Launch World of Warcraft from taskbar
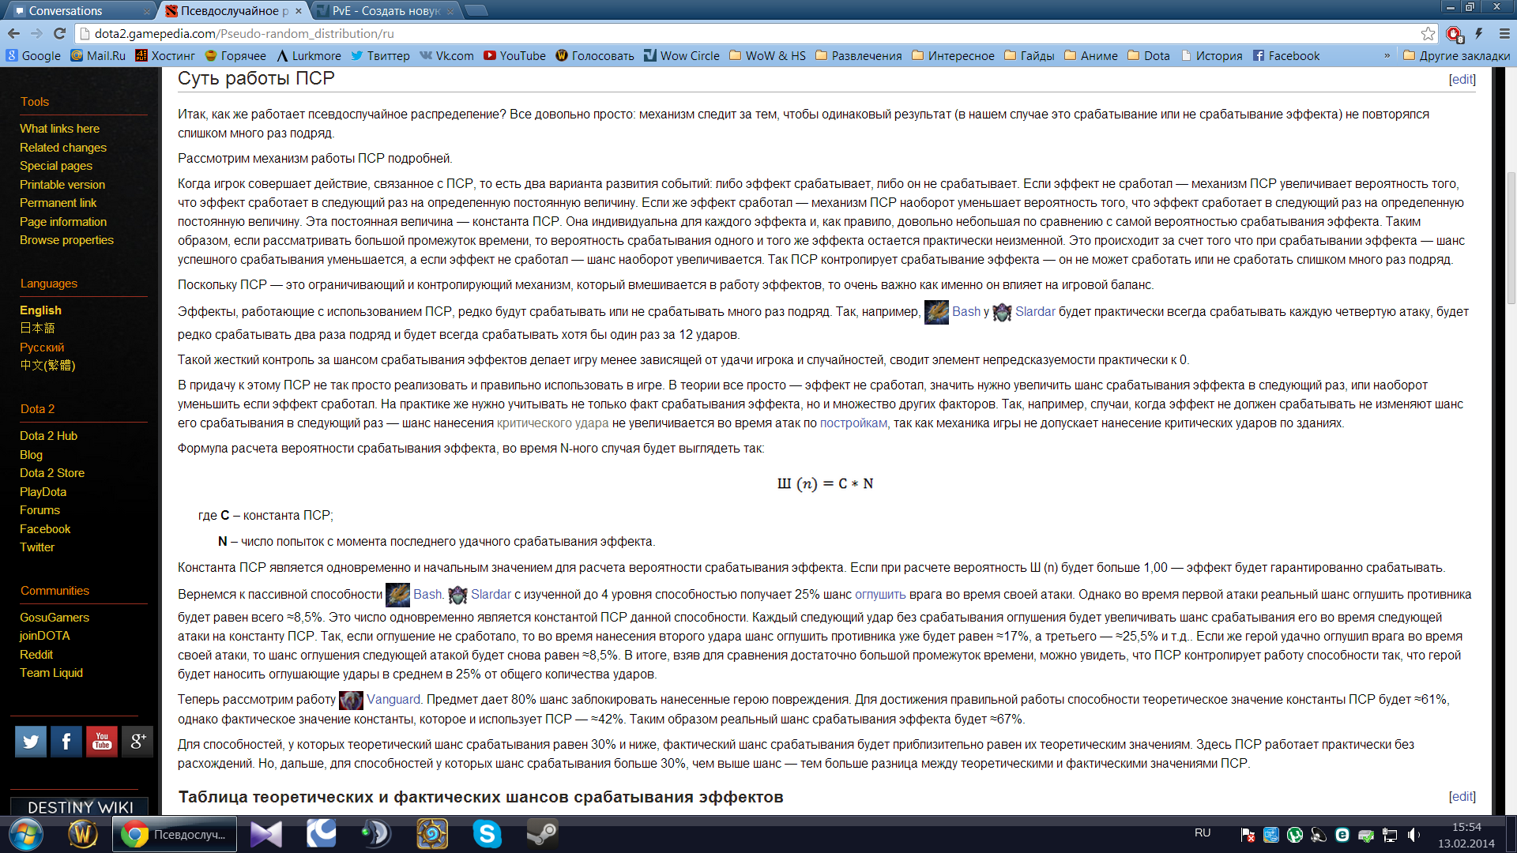Image resolution: width=1517 pixels, height=853 pixels. click(x=83, y=834)
